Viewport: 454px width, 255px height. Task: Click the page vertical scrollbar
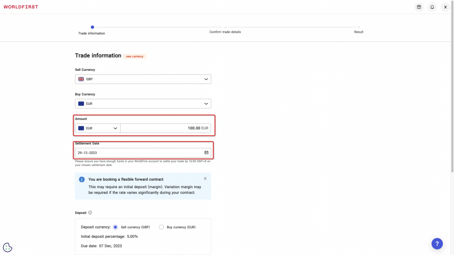pos(452,89)
